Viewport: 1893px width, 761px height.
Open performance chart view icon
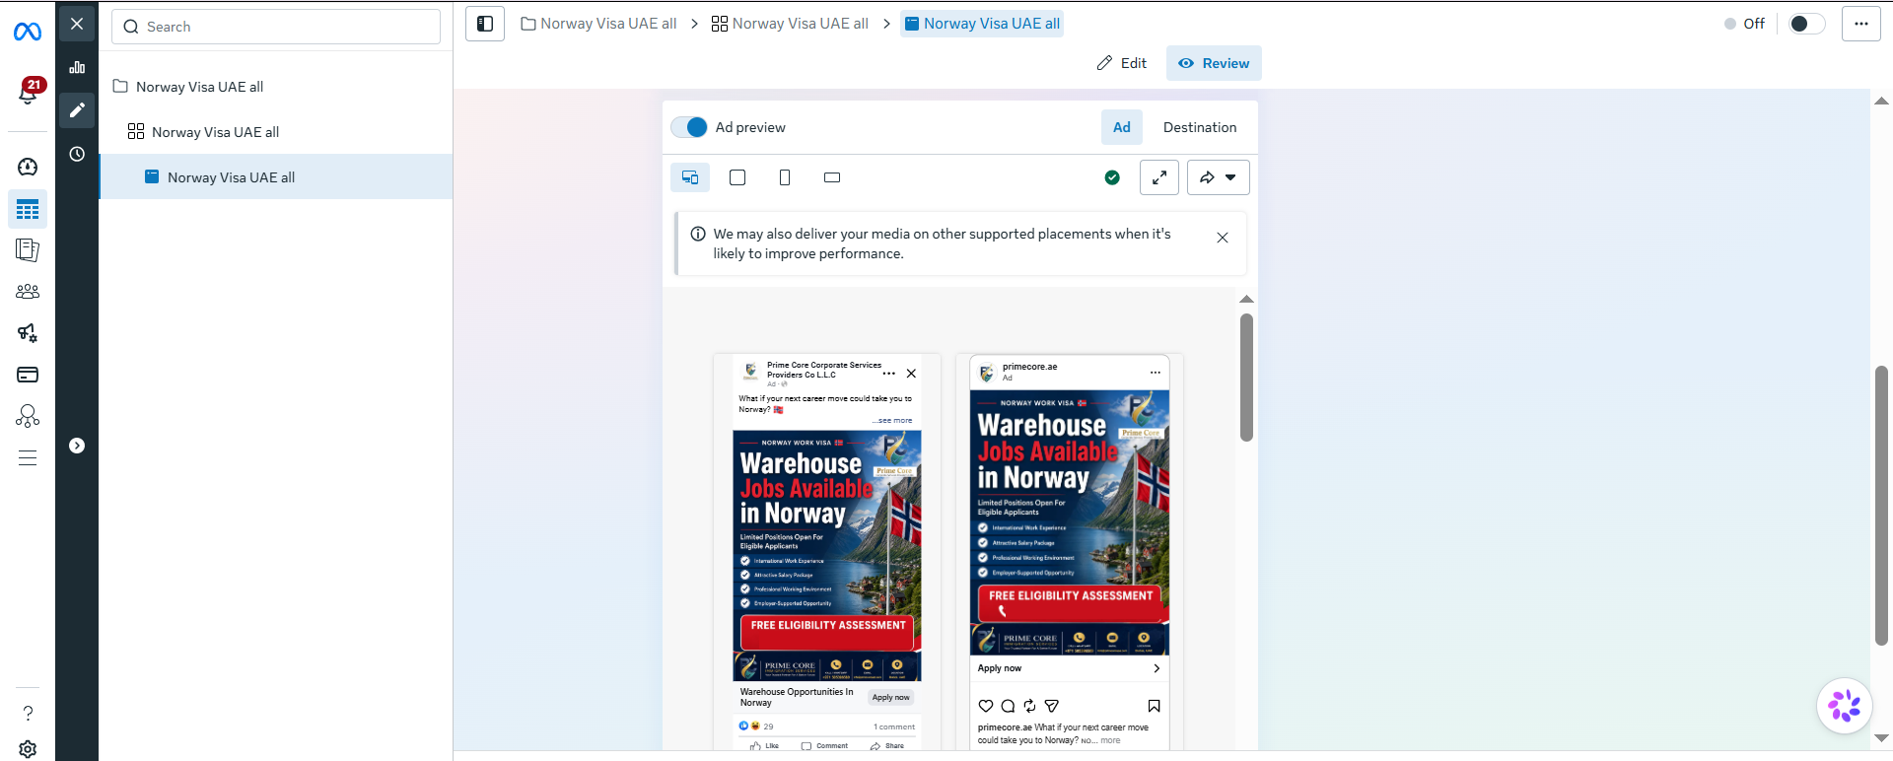(77, 67)
